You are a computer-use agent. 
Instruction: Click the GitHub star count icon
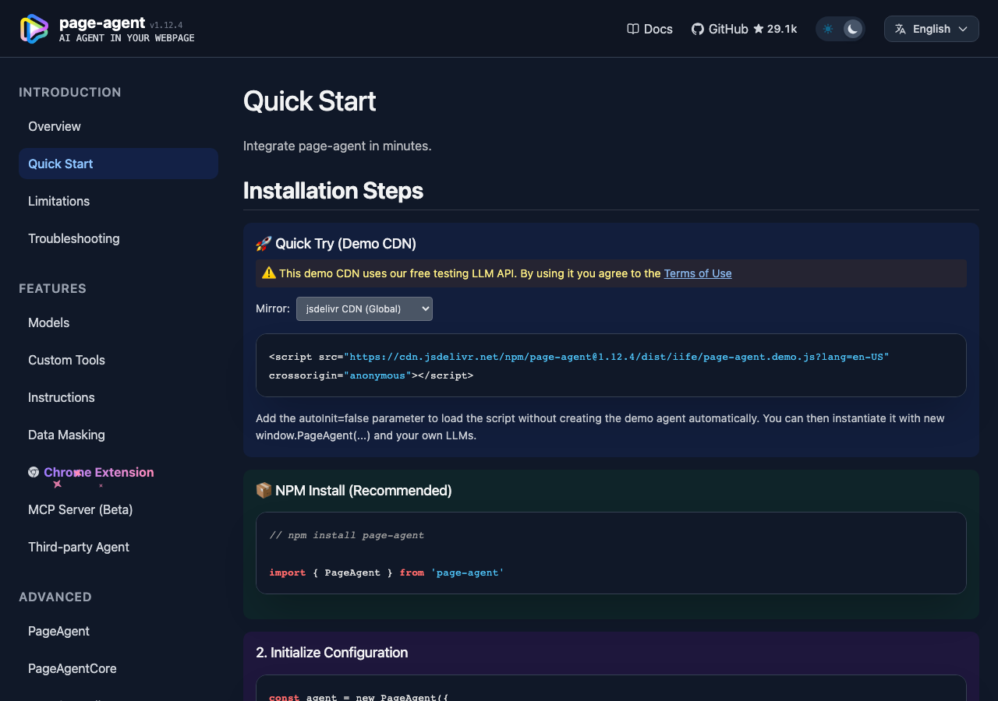(759, 29)
